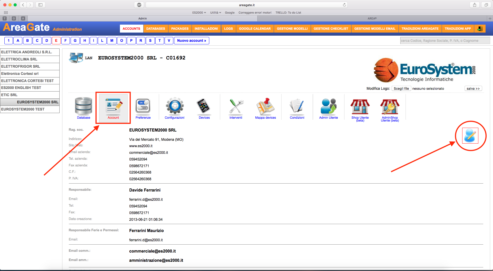This screenshot has height=271, width=493.
Task: Filter accounts by letter M
Action: tap(112, 41)
